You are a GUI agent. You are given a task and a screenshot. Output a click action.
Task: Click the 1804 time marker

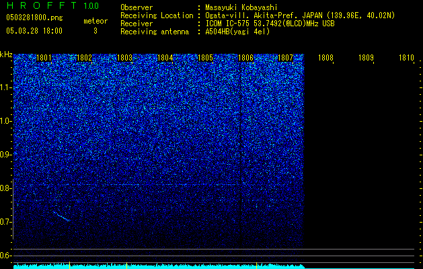click(165, 58)
